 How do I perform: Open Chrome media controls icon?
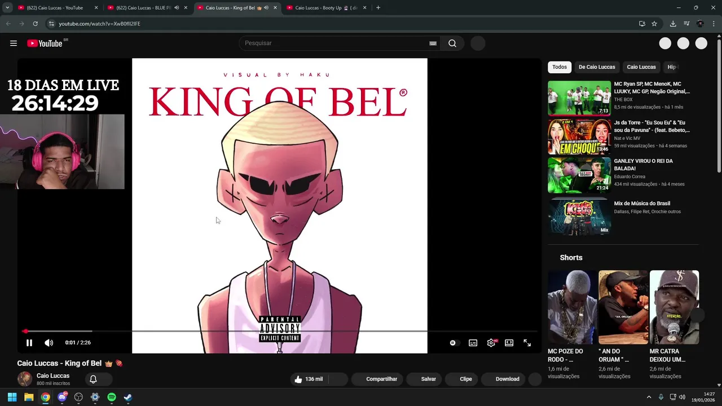pos(686,24)
